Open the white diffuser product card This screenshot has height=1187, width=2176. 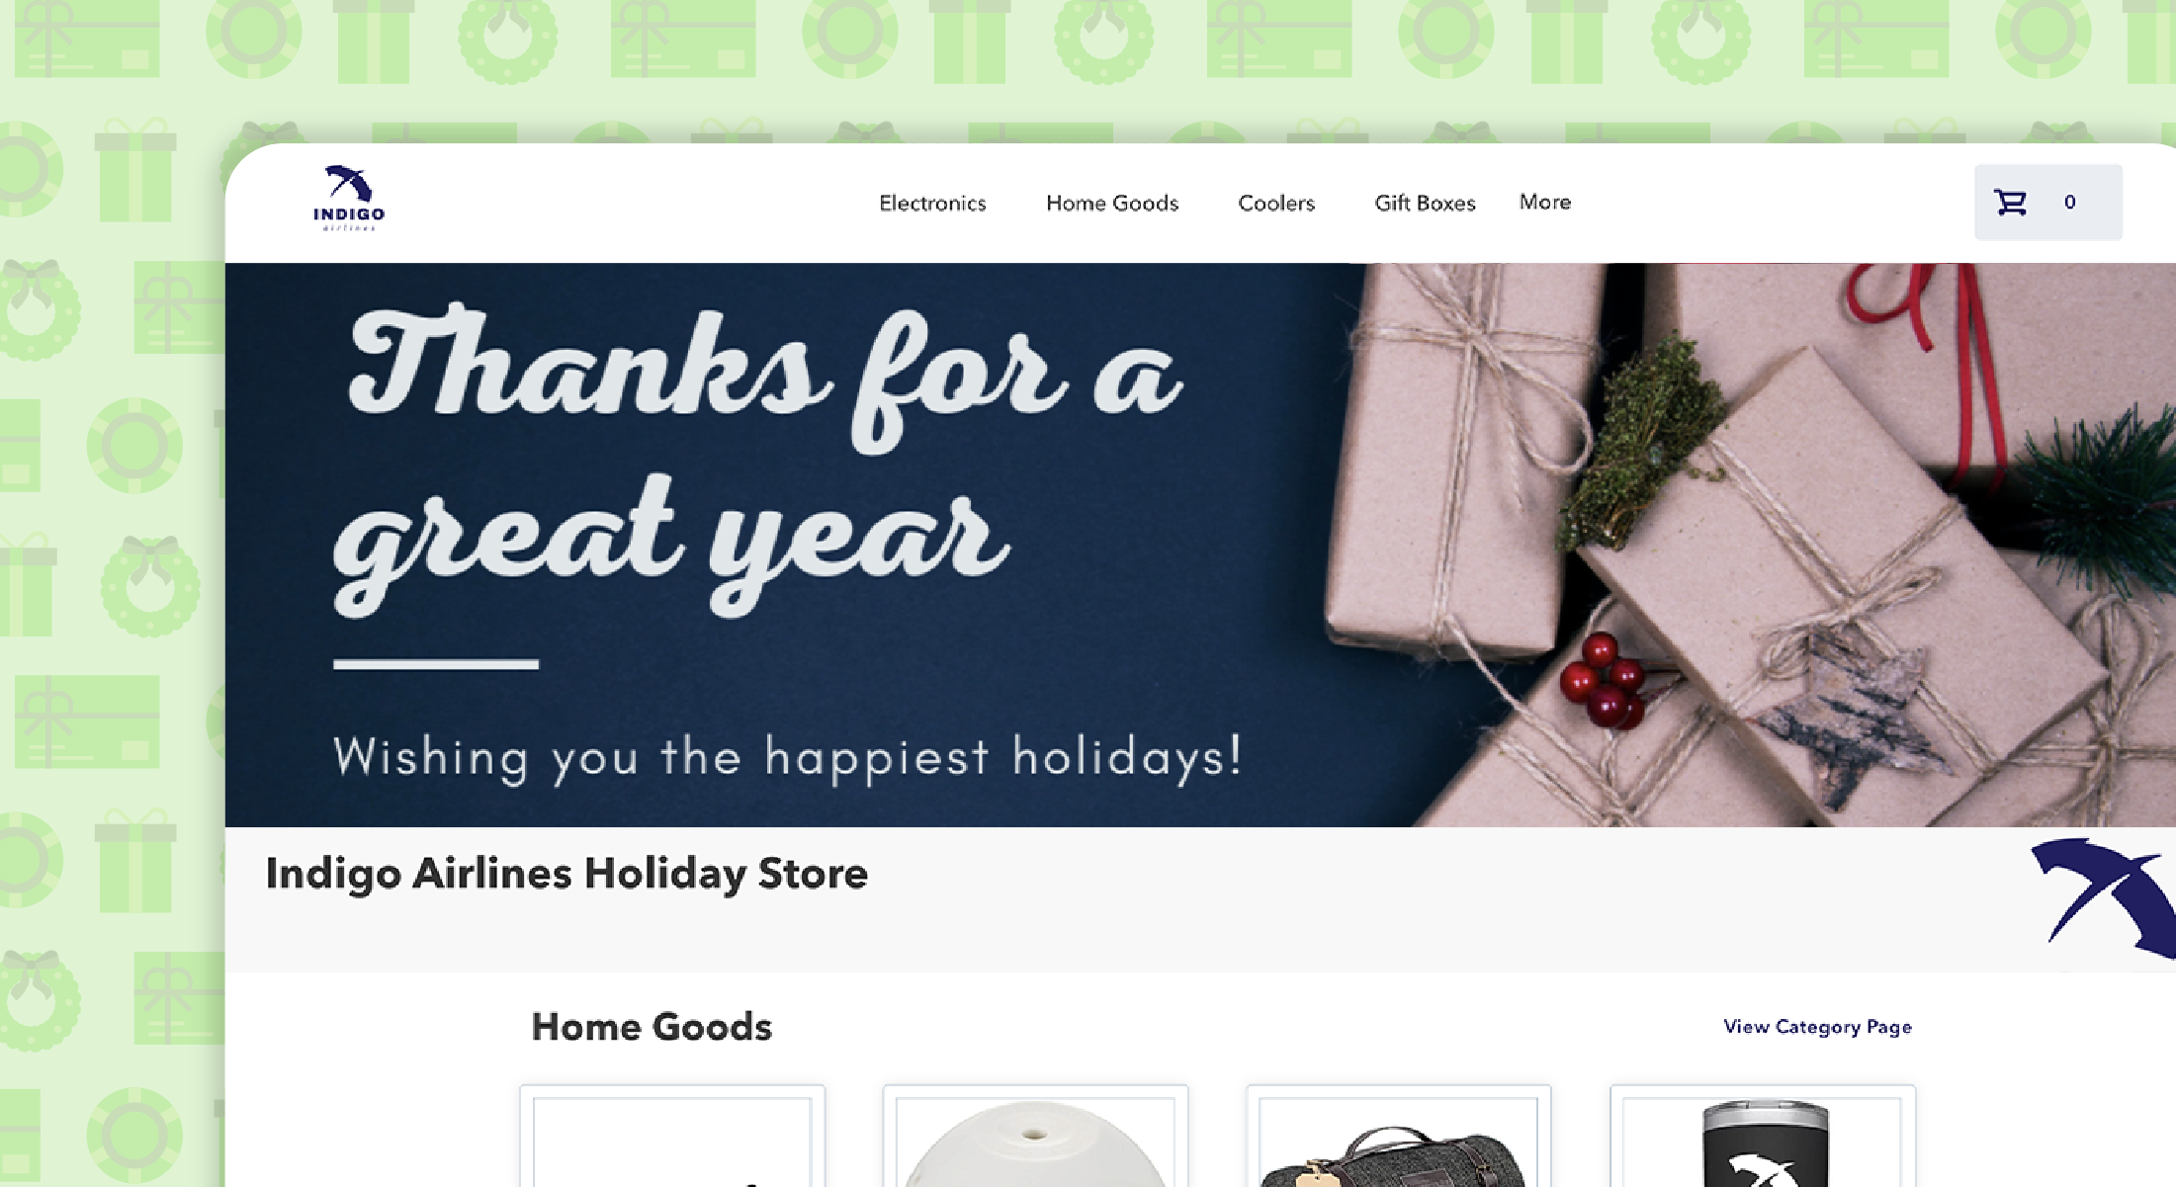point(1035,1142)
